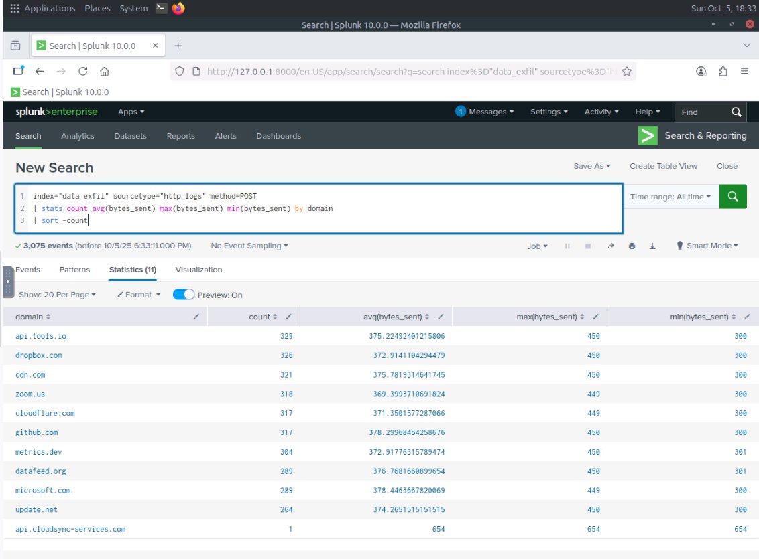Edit the max(bytes_sent) column pencil icon
The height and width of the screenshot is (559, 759).
click(596, 317)
